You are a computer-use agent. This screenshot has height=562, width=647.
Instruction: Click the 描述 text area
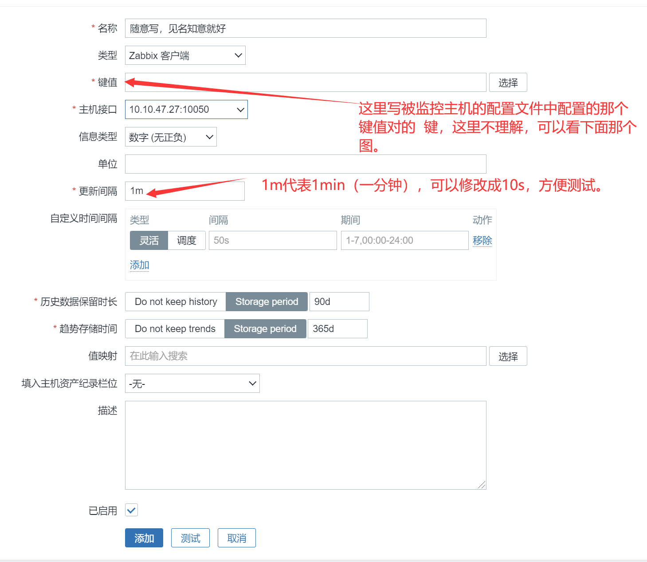pos(305,444)
